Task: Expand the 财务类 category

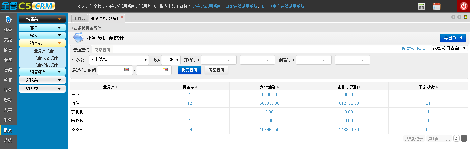Action: point(42,89)
